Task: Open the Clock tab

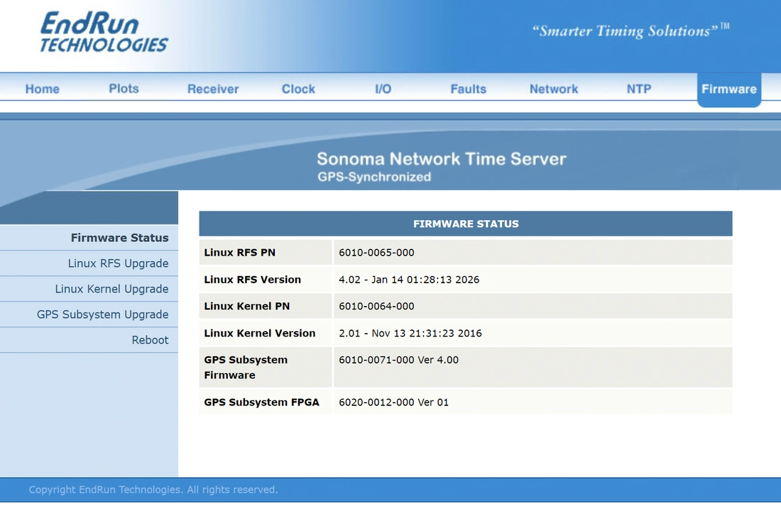Action: coord(298,89)
